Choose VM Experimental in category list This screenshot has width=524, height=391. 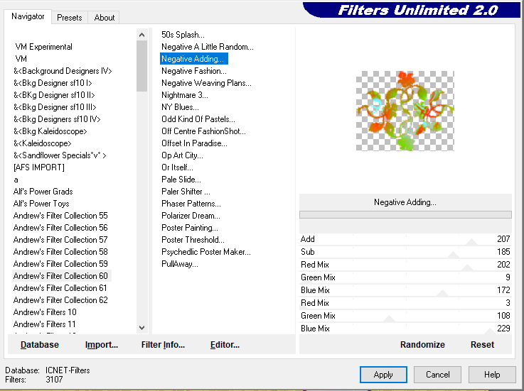(44, 47)
